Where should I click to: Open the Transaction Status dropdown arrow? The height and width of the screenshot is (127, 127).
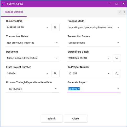click(x=57, y=43)
